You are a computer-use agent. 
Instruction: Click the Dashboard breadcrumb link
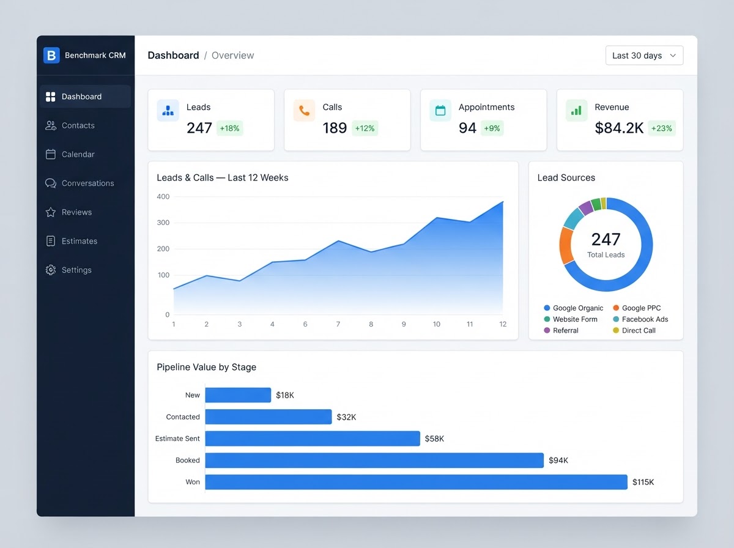(173, 55)
